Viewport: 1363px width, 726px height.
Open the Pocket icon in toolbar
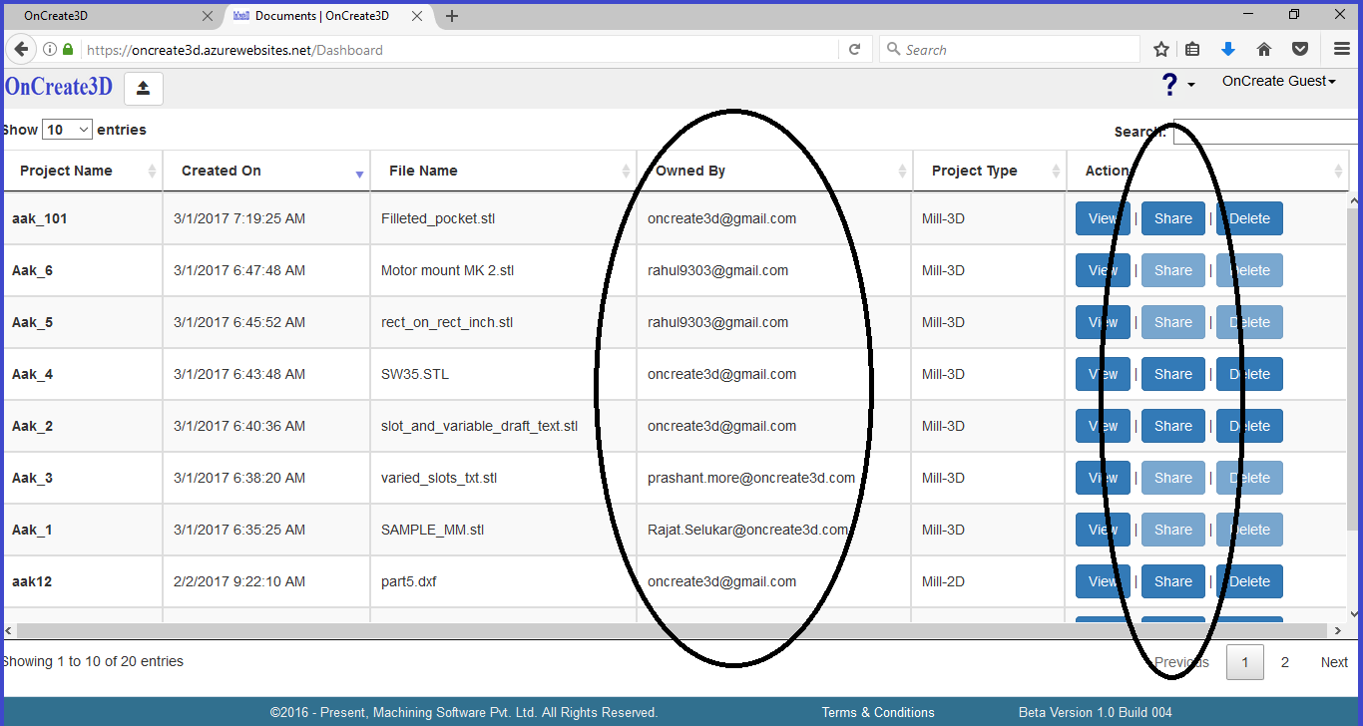(x=1300, y=50)
